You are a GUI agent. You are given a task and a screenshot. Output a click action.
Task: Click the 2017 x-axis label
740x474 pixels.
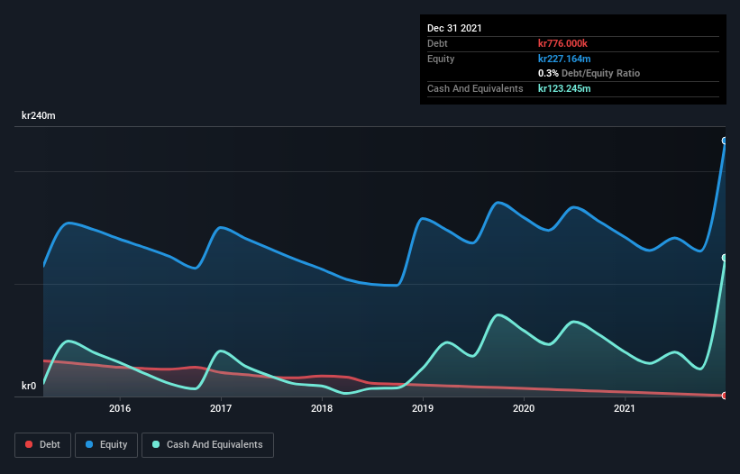tap(221, 408)
